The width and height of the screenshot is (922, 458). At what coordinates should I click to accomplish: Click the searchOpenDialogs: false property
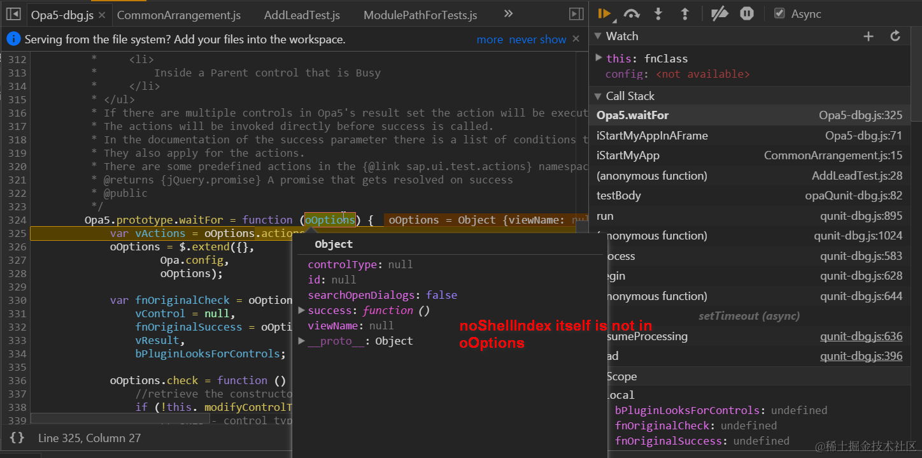[x=382, y=295]
